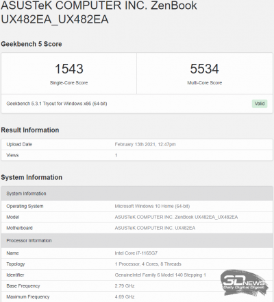This screenshot has height=302, width=274.
Task: Click the Base Frequency label
Action: tap(23, 286)
